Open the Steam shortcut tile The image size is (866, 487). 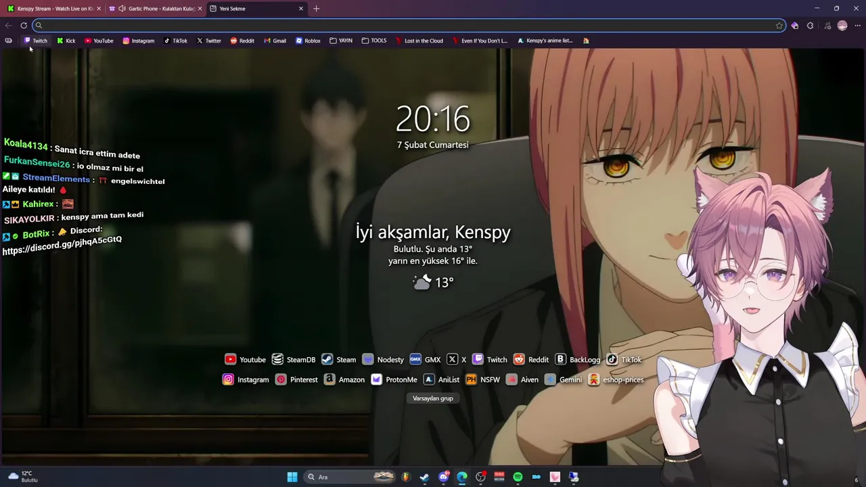pos(338,360)
